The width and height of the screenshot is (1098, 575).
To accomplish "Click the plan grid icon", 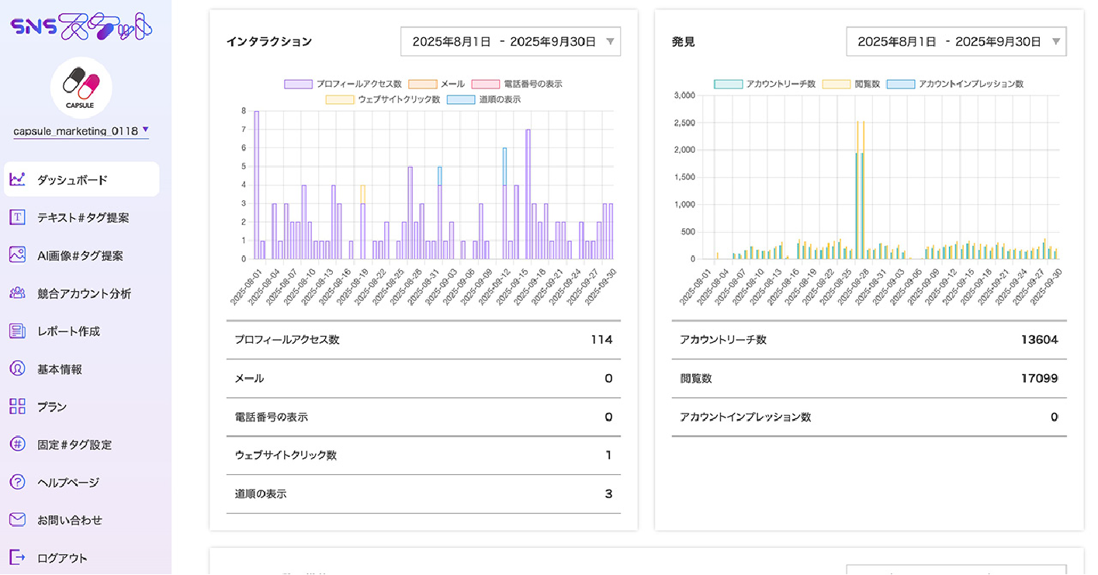I will click(x=17, y=407).
